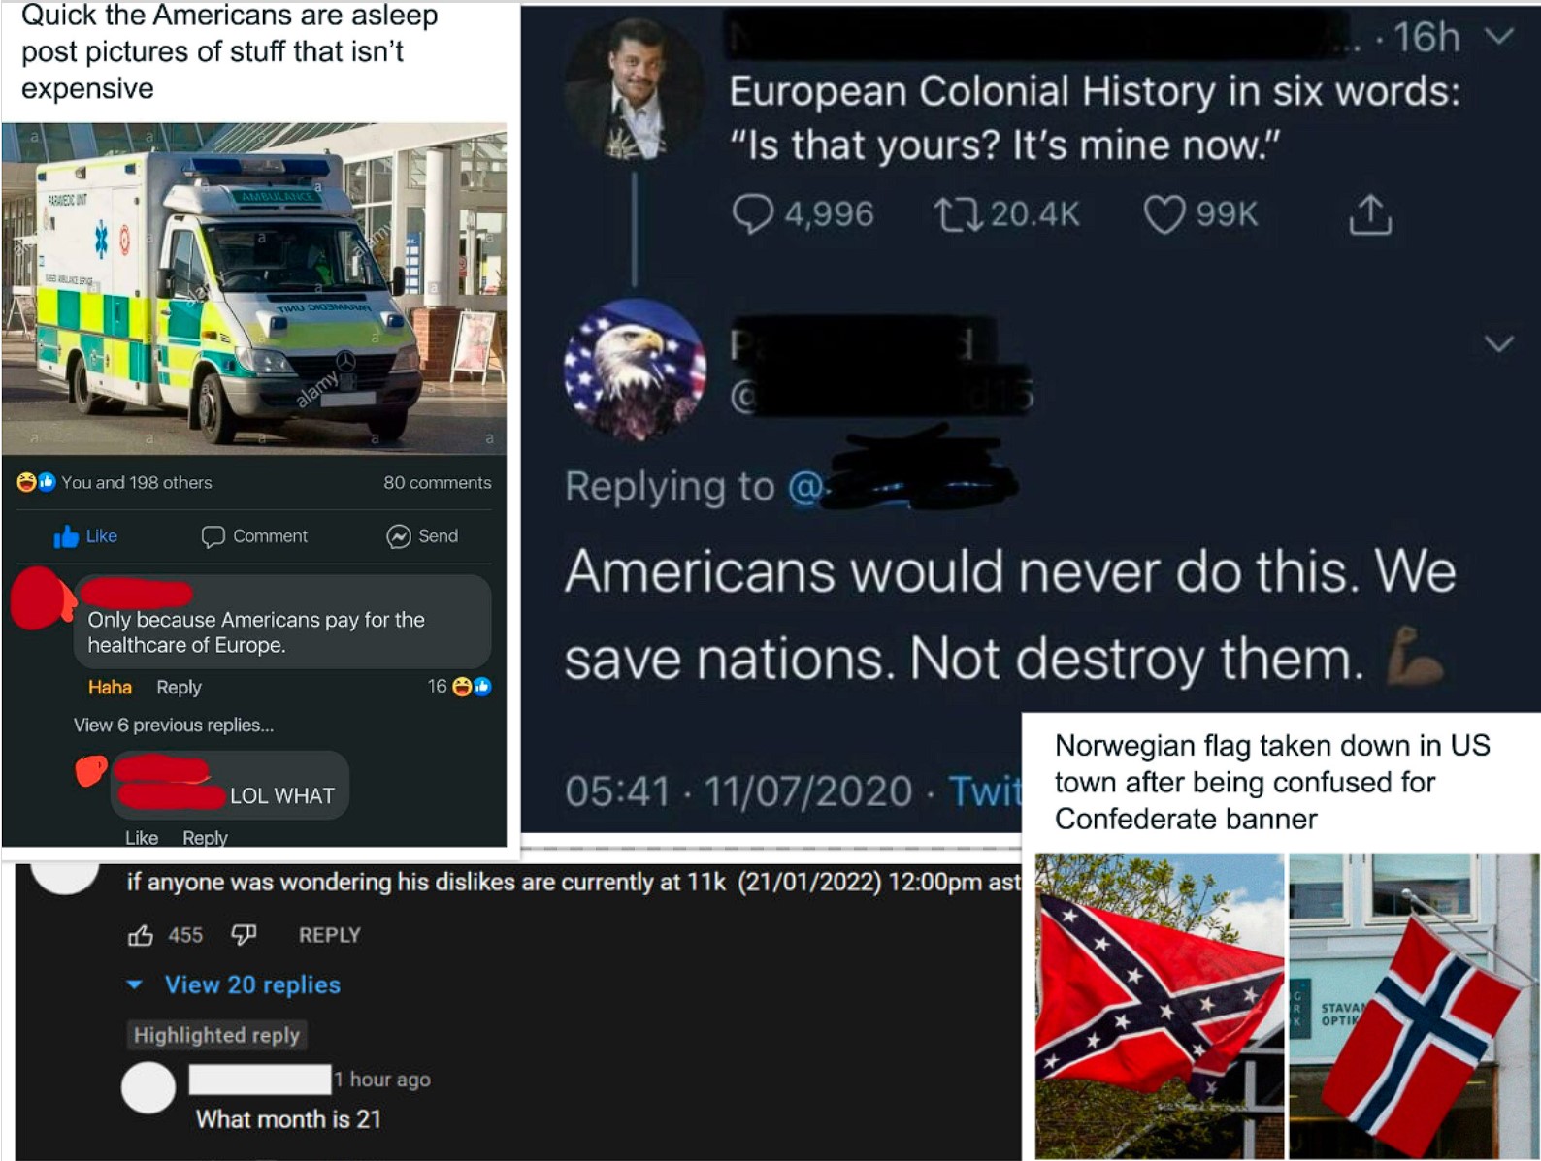Click the retweet icon showing 20.4K
Screen dimensions: 1541x1161
(x=957, y=214)
